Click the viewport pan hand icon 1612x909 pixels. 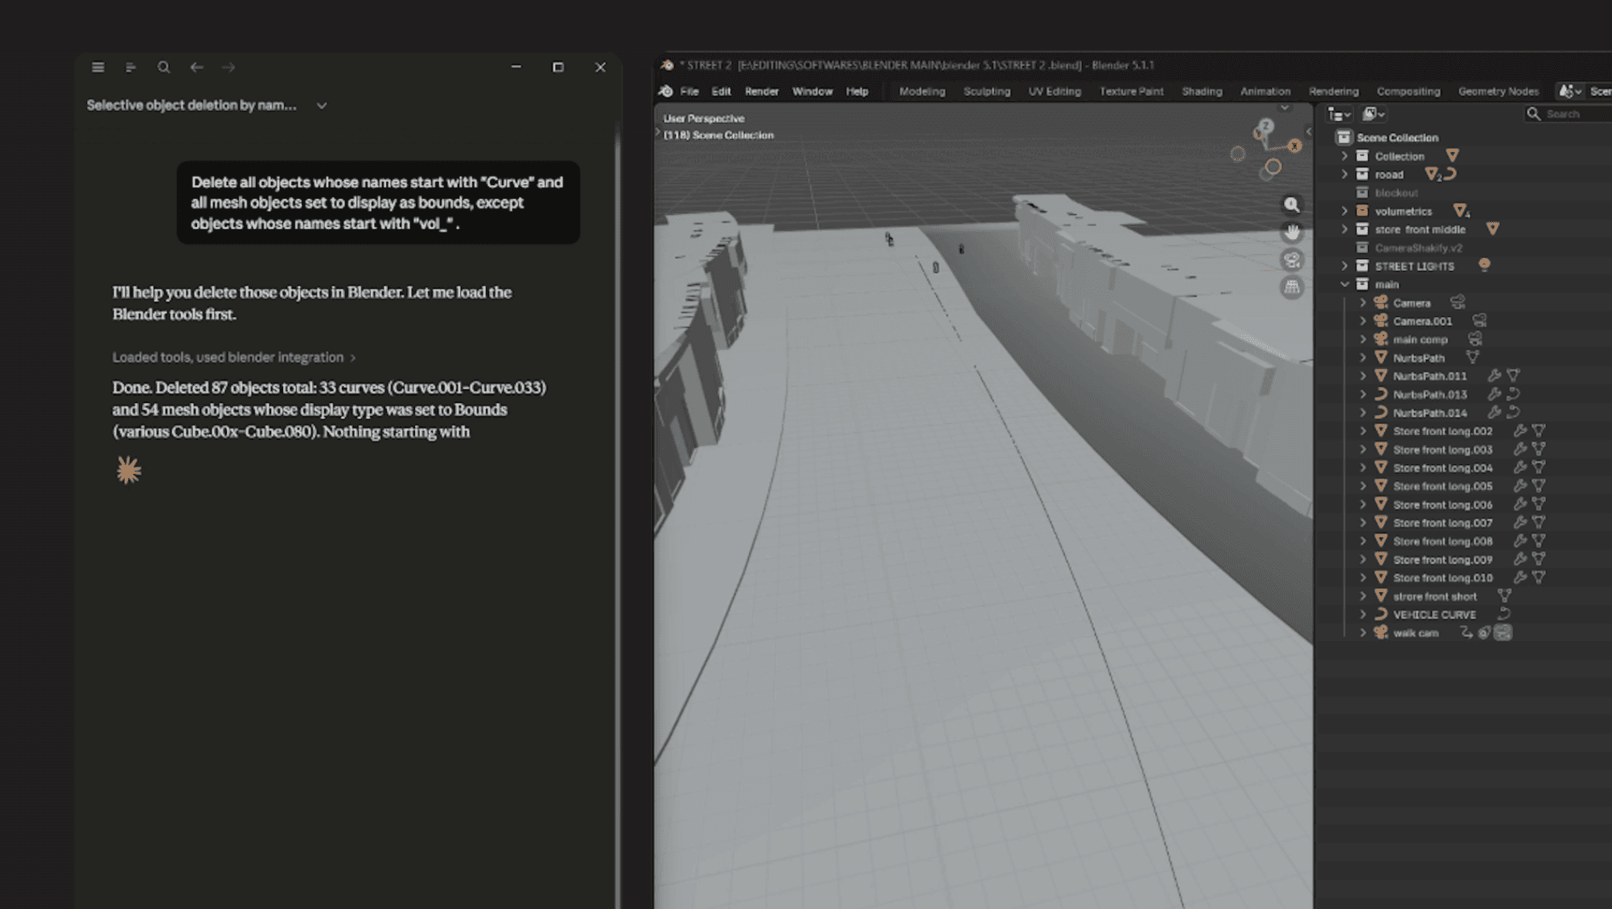pyautogui.click(x=1292, y=232)
